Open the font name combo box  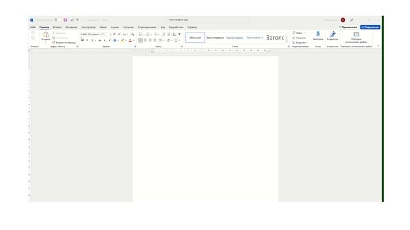90,34
